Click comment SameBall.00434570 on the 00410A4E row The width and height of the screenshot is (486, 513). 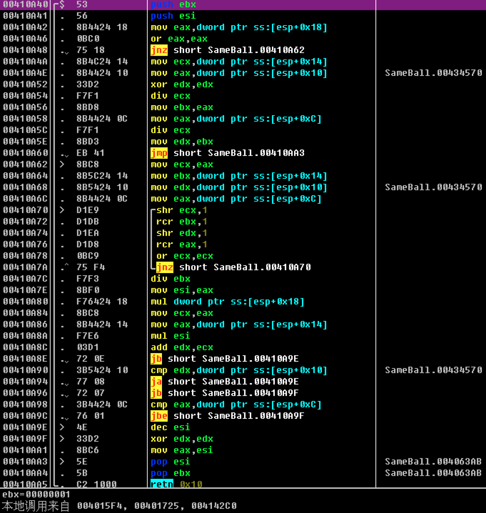[x=433, y=73]
